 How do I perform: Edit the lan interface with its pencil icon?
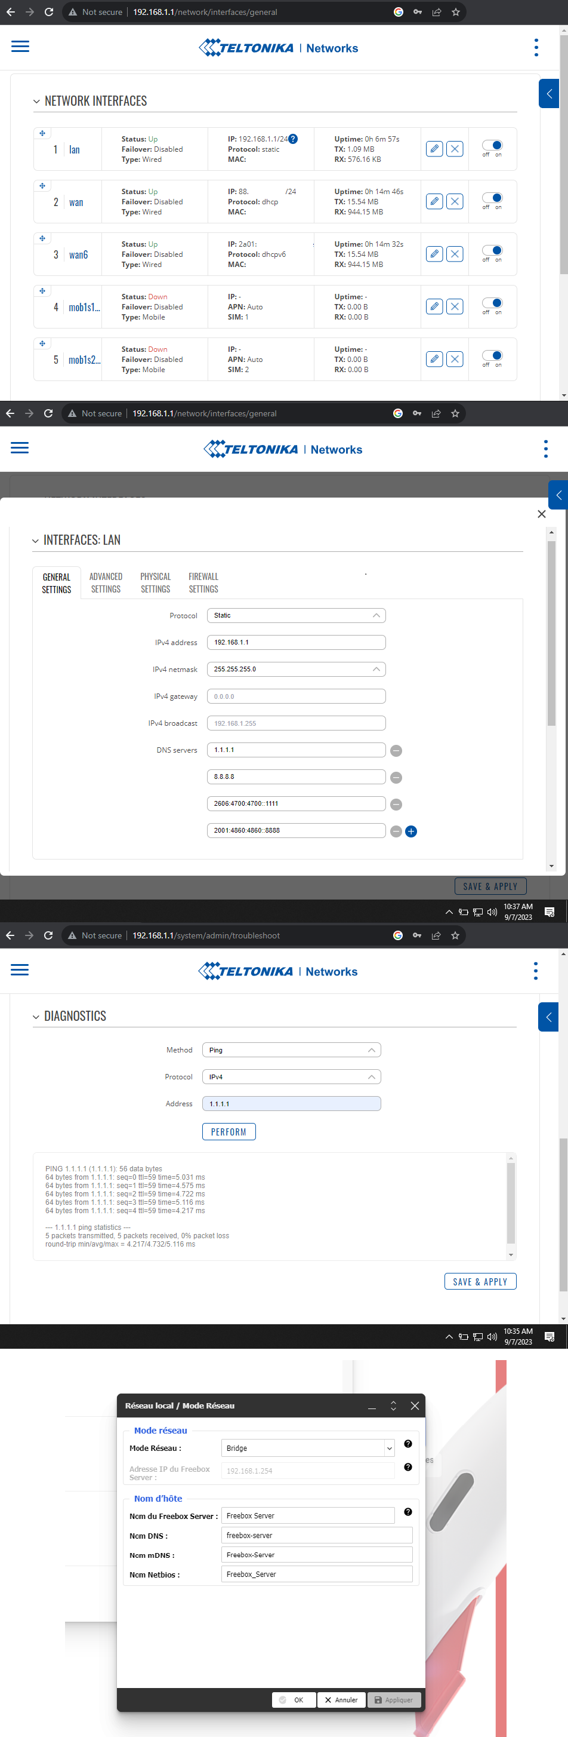[434, 149]
